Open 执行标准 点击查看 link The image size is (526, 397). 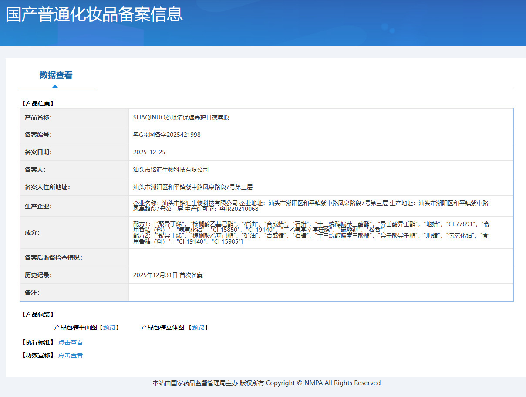tap(71, 343)
